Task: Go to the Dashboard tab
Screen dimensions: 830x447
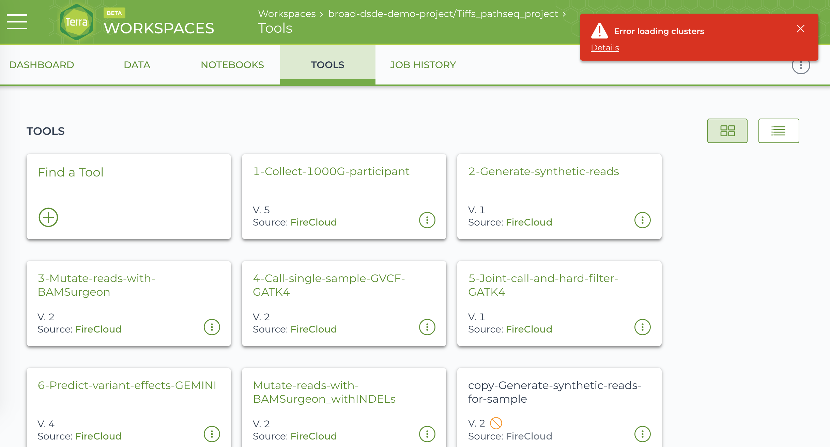Action: [x=42, y=65]
